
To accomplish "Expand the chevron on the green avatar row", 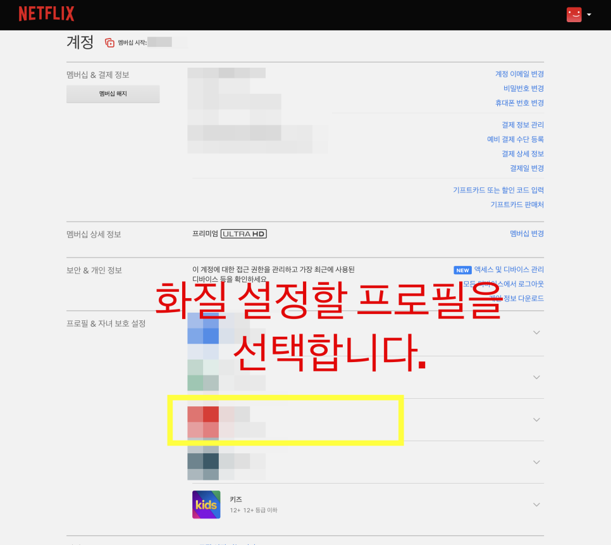I will [536, 377].
